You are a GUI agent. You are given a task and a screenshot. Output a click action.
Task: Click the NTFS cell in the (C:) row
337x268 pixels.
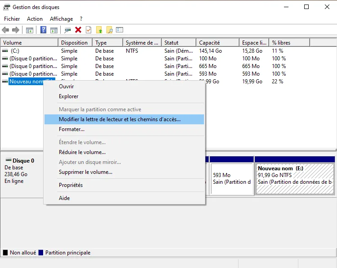[132, 51]
